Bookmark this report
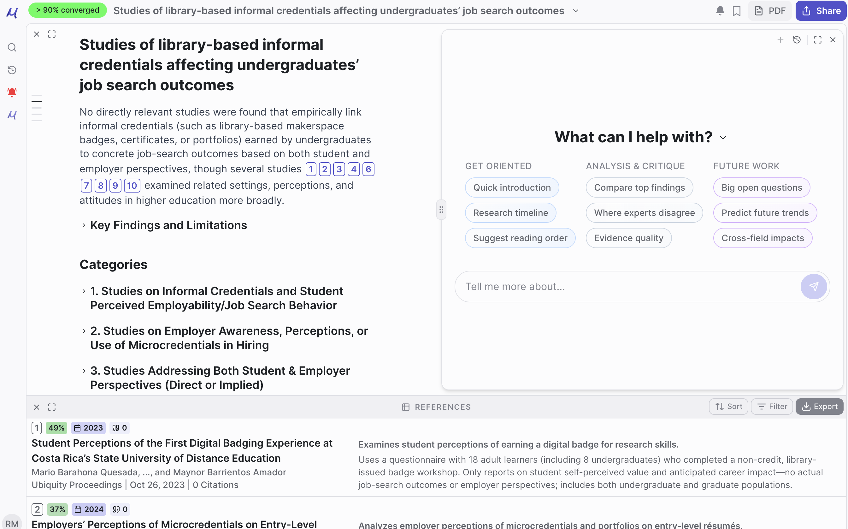Viewport: 848px width, 529px height. (736, 11)
